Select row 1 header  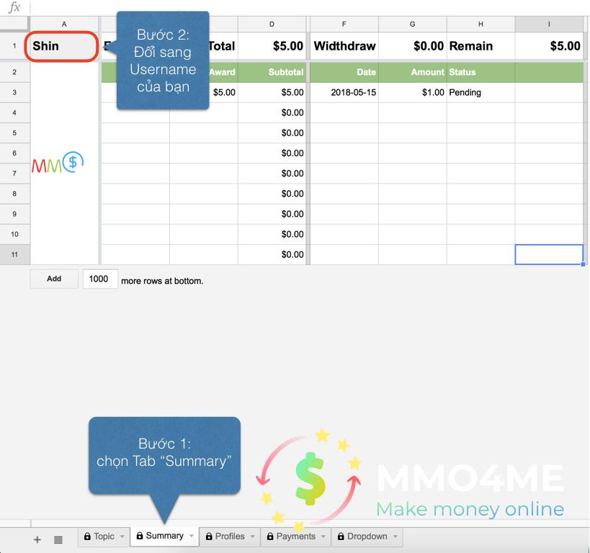click(14, 46)
